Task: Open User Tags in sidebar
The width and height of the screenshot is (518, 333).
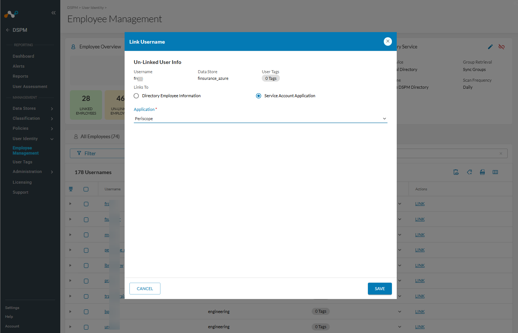Action: 23,162
